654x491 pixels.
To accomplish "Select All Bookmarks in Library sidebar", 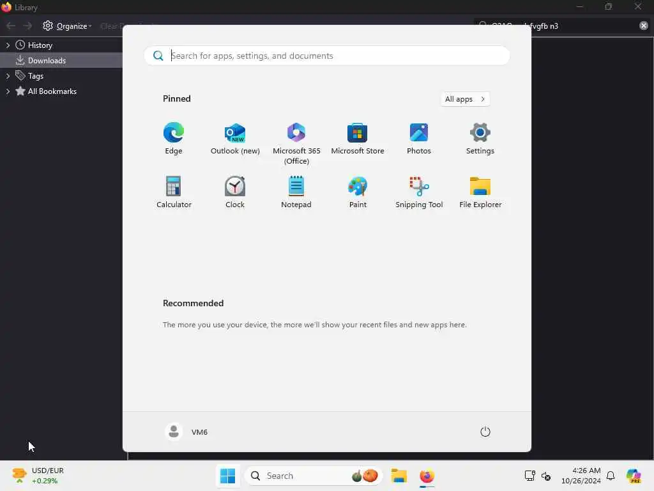I will 52,91.
